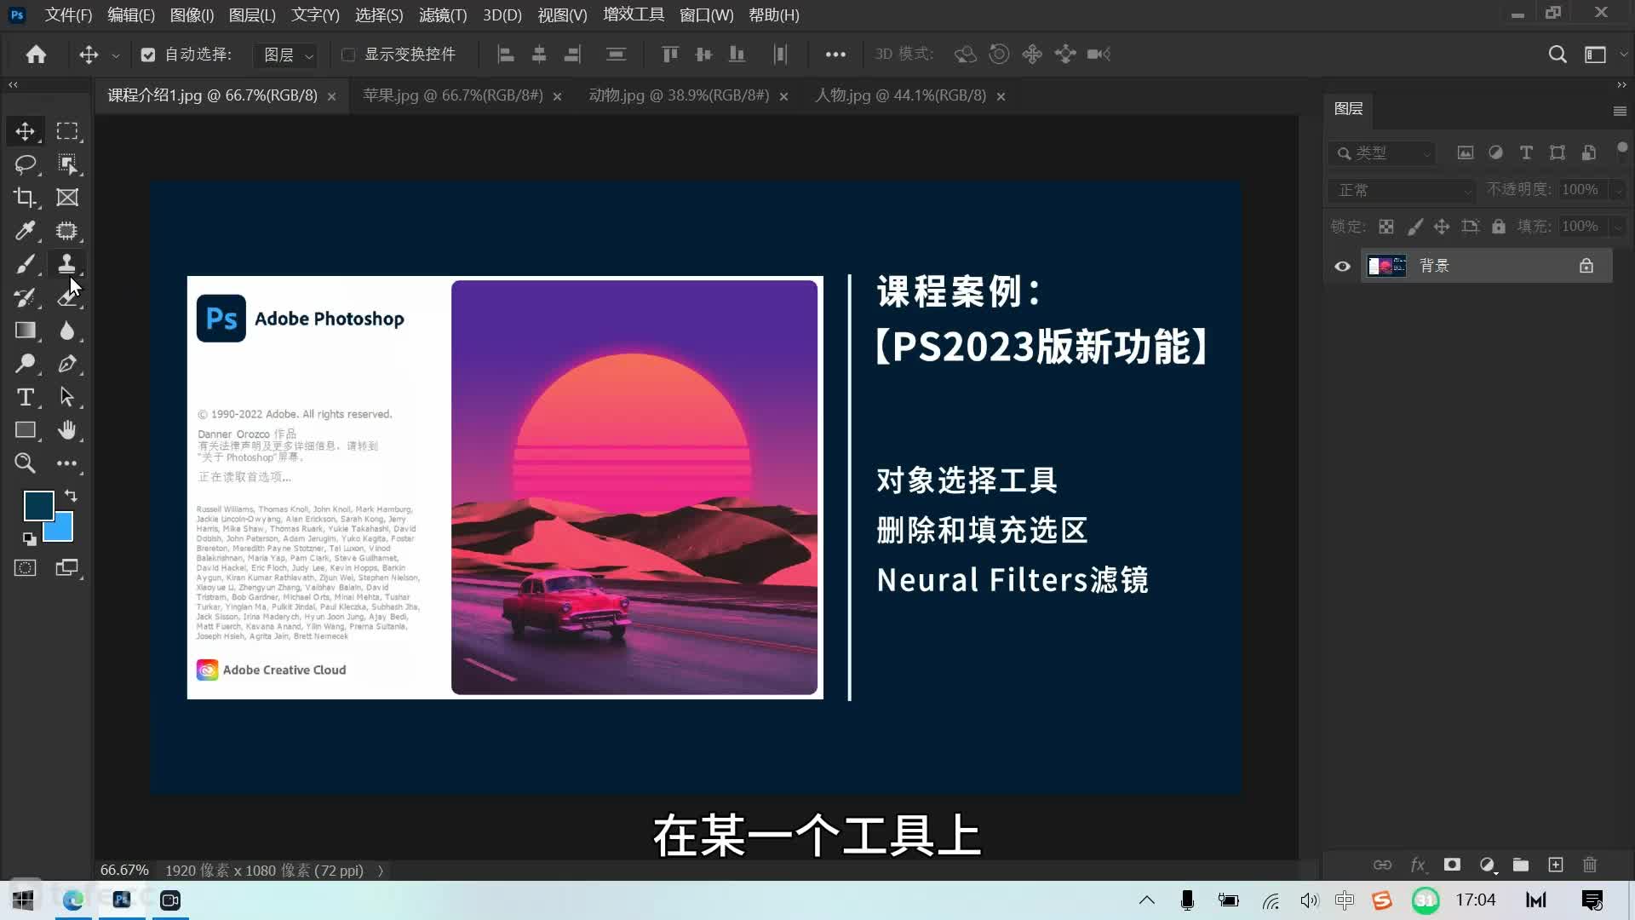Select the Eraser tool

pos(67,297)
